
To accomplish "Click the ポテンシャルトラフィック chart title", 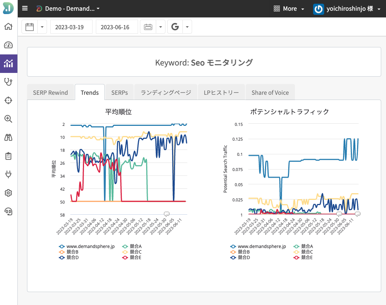I will 289,112.
